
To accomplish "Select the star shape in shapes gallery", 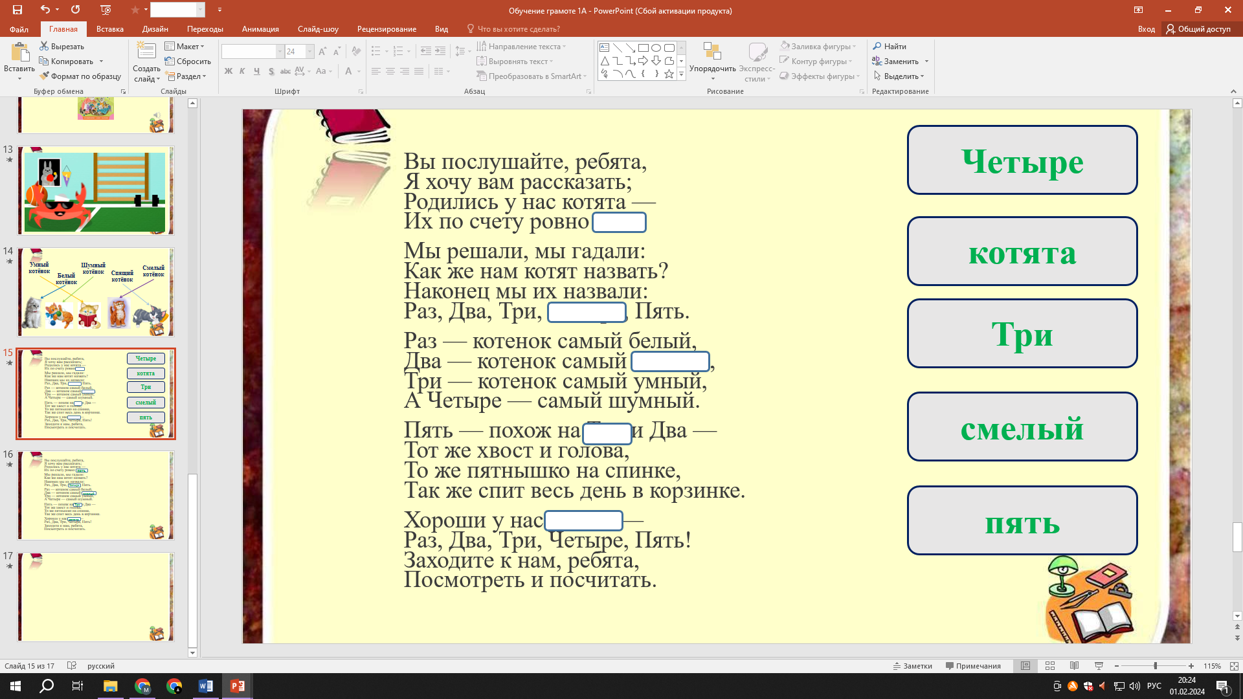I will (x=669, y=74).
